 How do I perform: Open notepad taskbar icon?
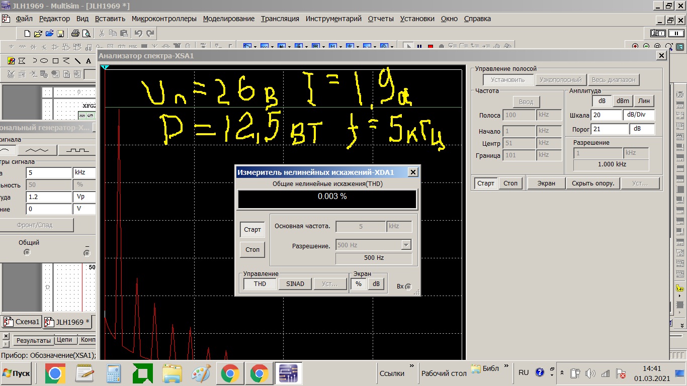(x=84, y=373)
